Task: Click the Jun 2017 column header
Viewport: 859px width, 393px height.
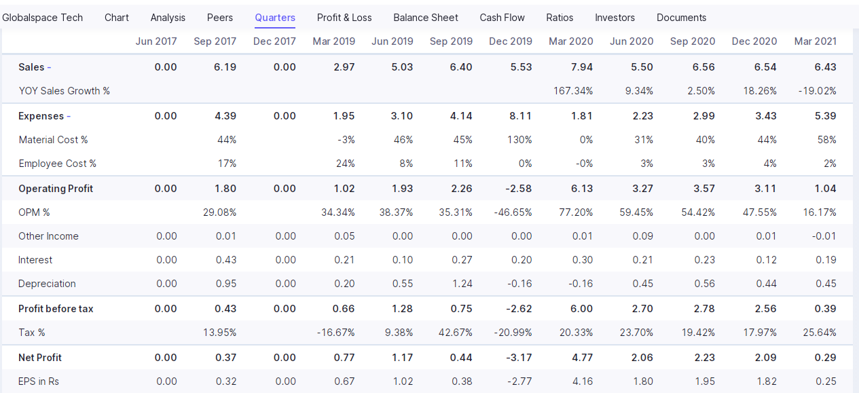Action: pos(156,41)
